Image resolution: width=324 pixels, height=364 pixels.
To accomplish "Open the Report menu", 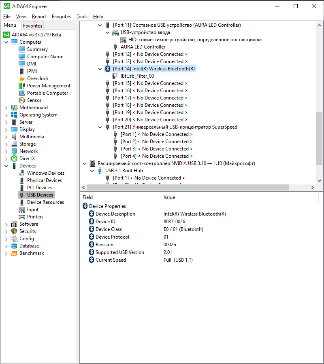I will (39, 17).
